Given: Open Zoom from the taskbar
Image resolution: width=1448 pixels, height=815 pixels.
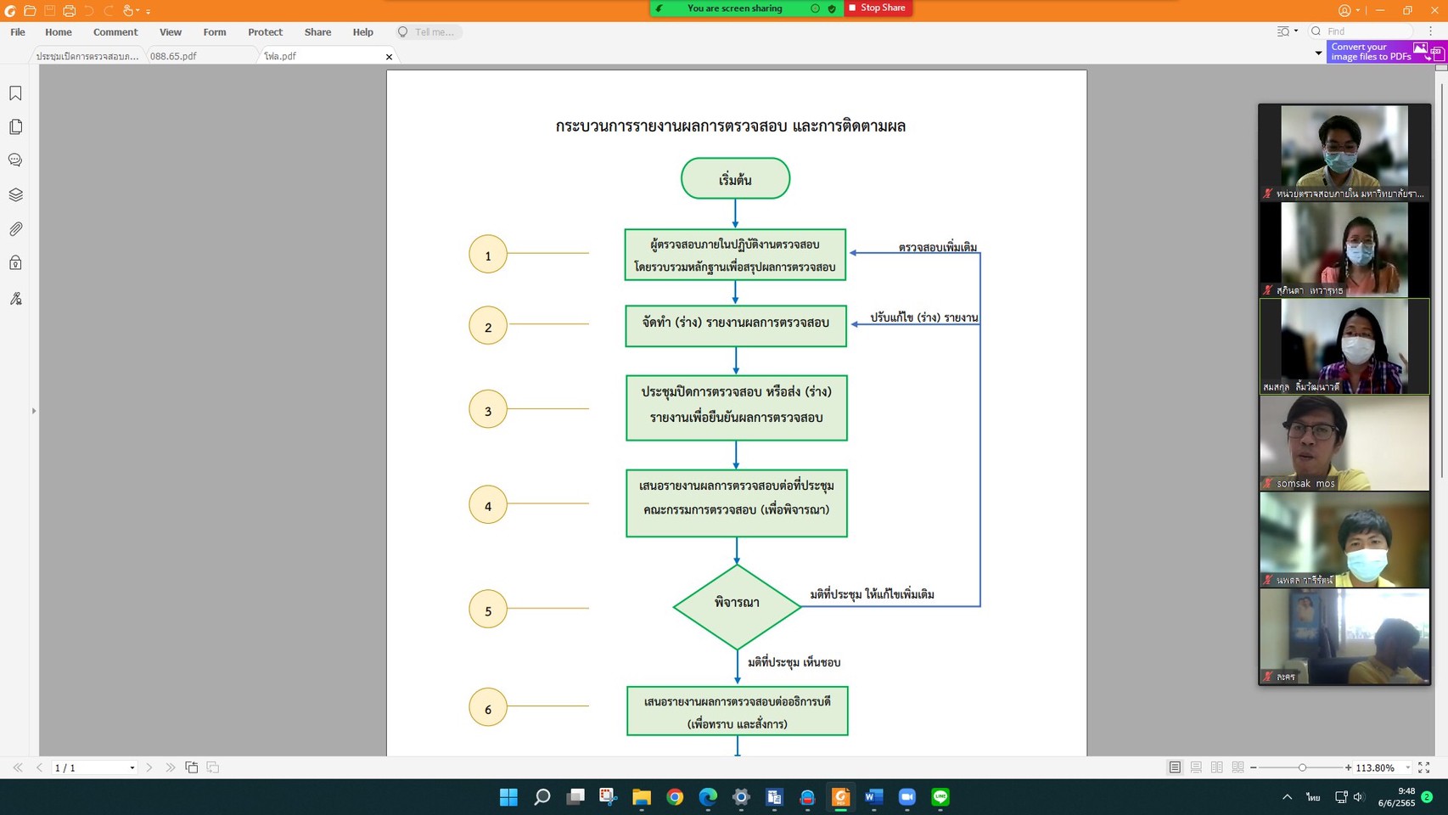Looking at the screenshot, I should coord(906,797).
